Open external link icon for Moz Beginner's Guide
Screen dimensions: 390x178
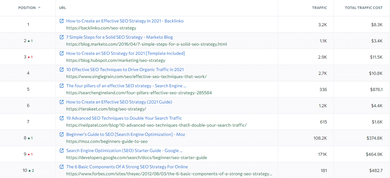point(62,134)
